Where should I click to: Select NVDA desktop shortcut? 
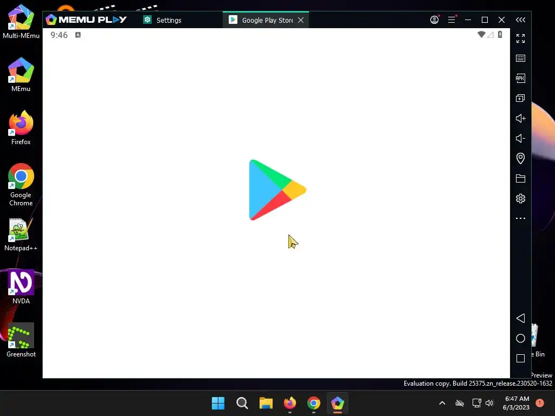pos(21,287)
